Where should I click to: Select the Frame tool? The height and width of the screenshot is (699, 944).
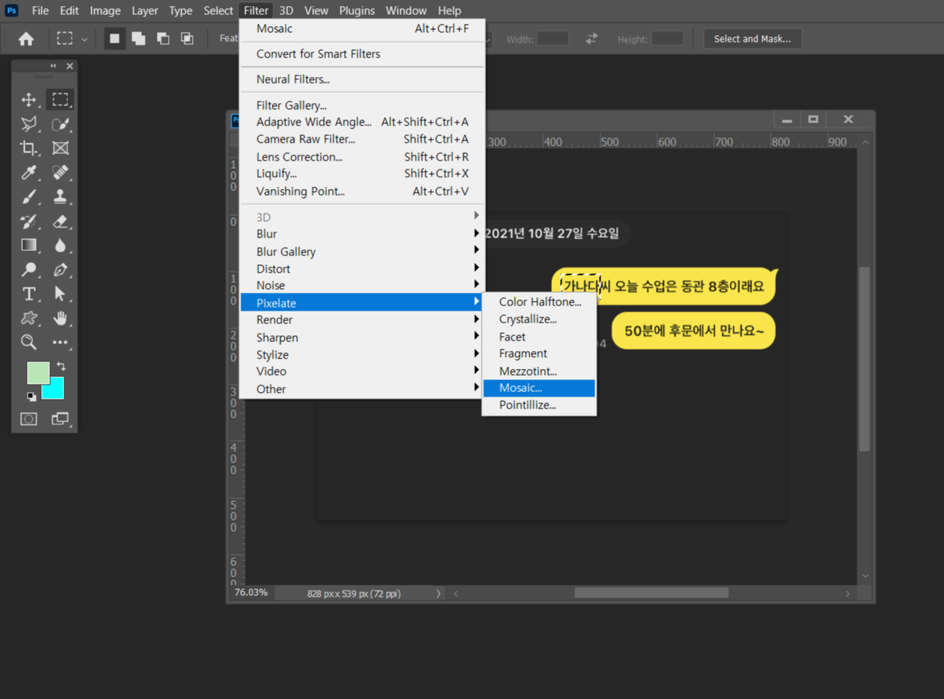(x=60, y=148)
